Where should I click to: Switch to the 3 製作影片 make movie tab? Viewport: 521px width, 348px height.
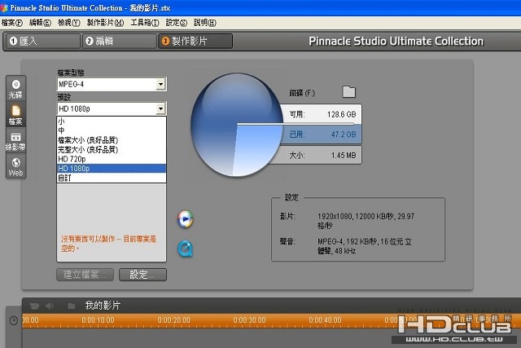[195, 42]
